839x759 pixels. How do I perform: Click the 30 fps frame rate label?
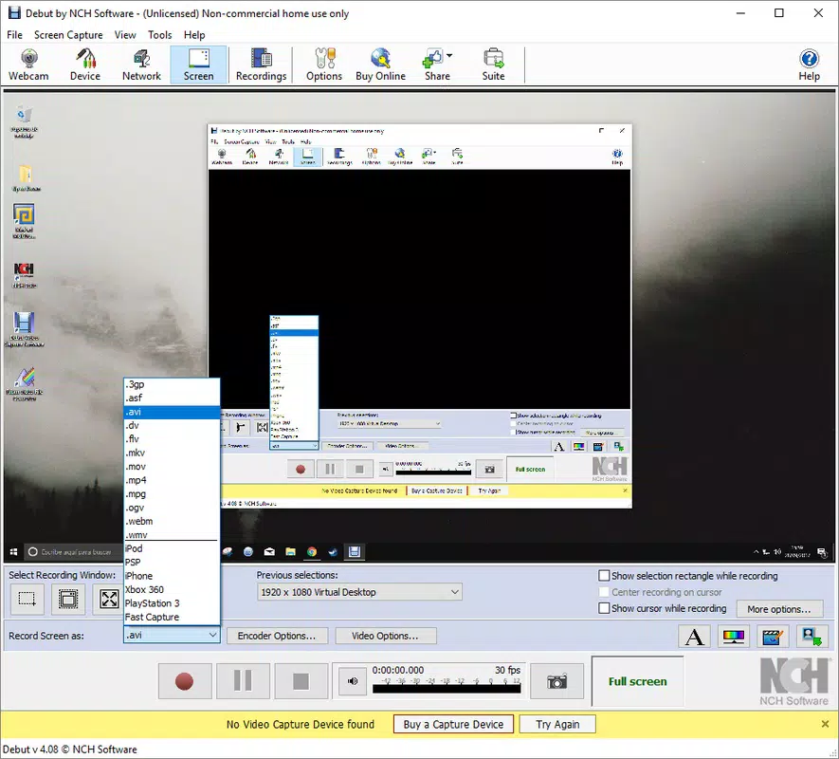point(507,670)
